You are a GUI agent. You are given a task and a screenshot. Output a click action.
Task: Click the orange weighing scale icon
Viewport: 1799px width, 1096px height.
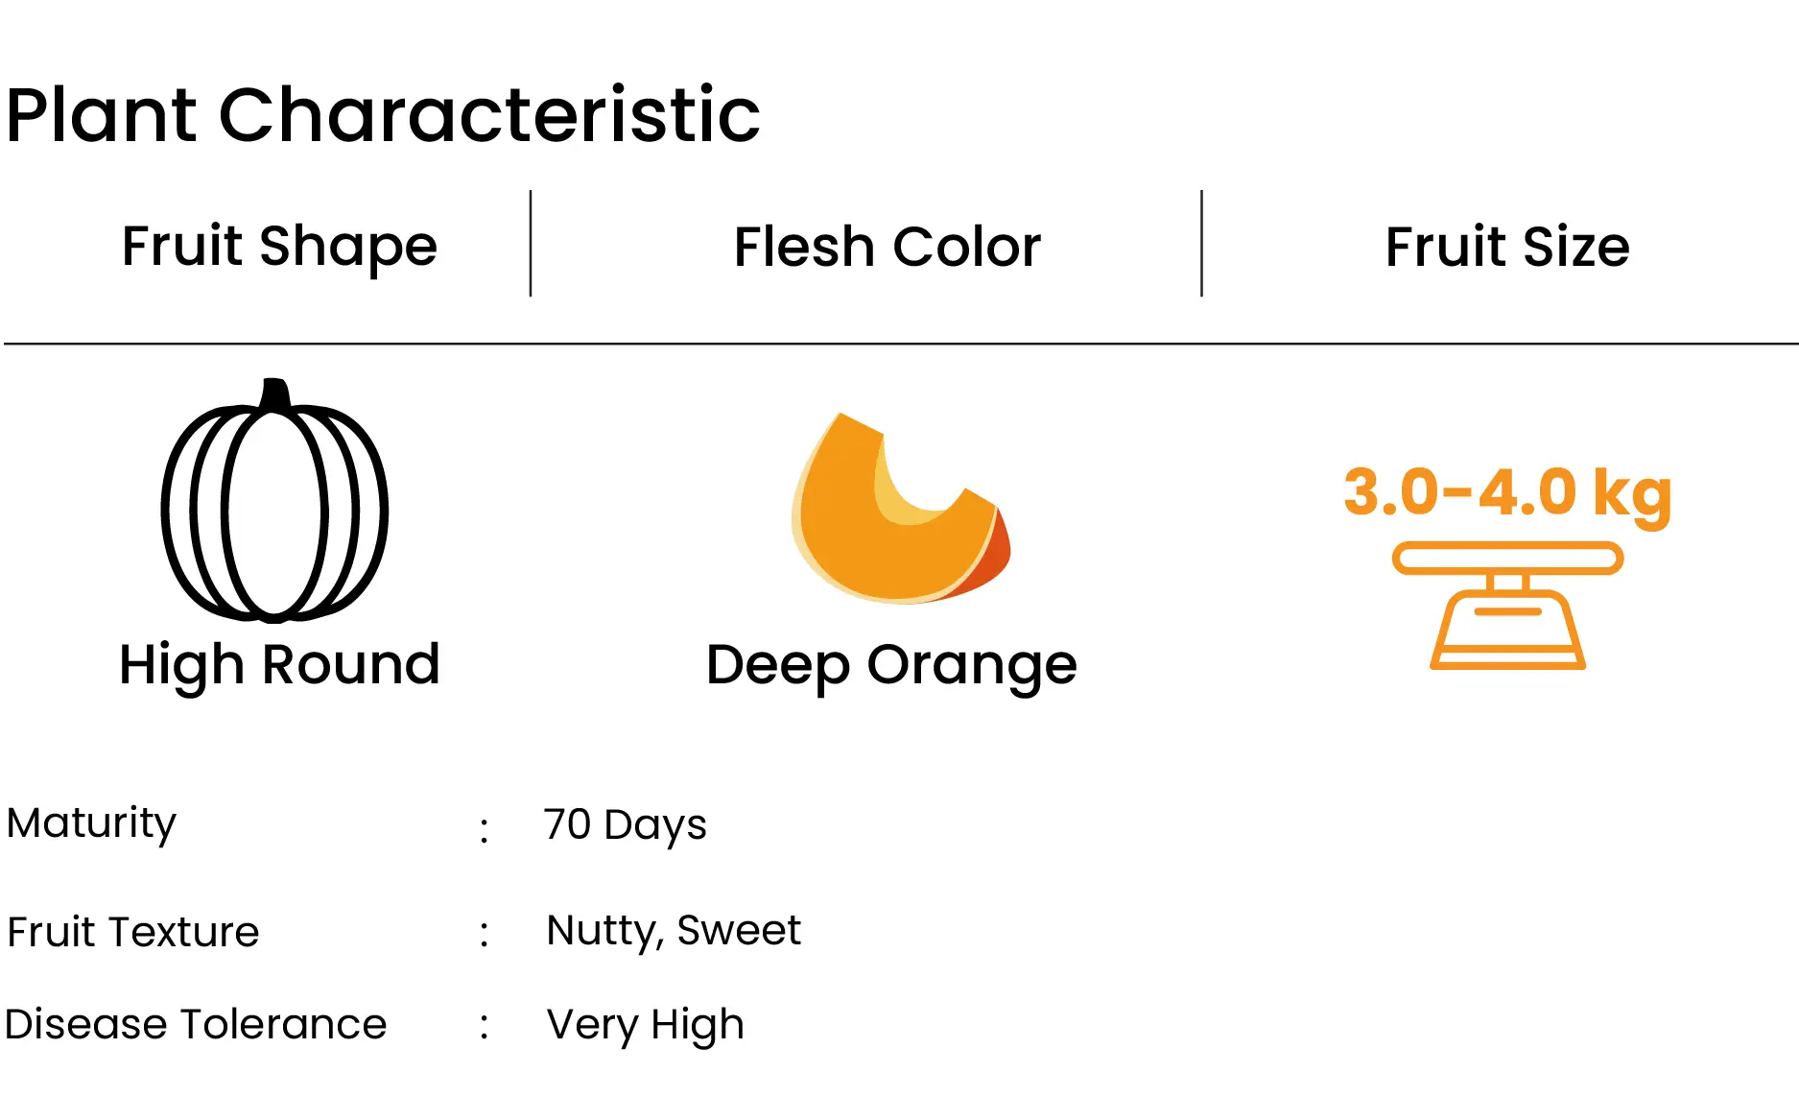pyautogui.click(x=1507, y=606)
